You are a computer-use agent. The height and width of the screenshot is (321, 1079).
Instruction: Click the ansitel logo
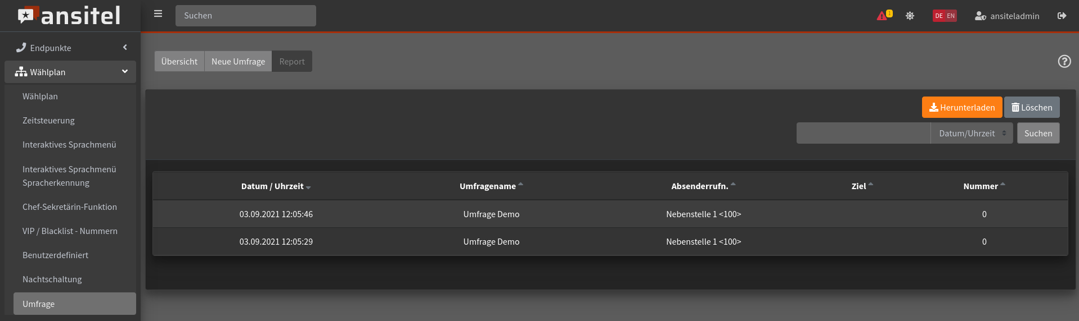[69, 16]
